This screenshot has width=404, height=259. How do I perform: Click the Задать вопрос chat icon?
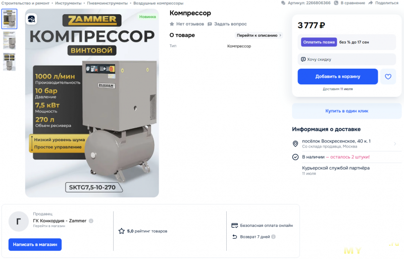click(210, 24)
